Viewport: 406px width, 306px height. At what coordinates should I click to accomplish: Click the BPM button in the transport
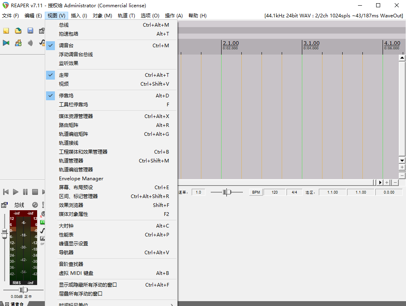pyautogui.click(x=255, y=192)
